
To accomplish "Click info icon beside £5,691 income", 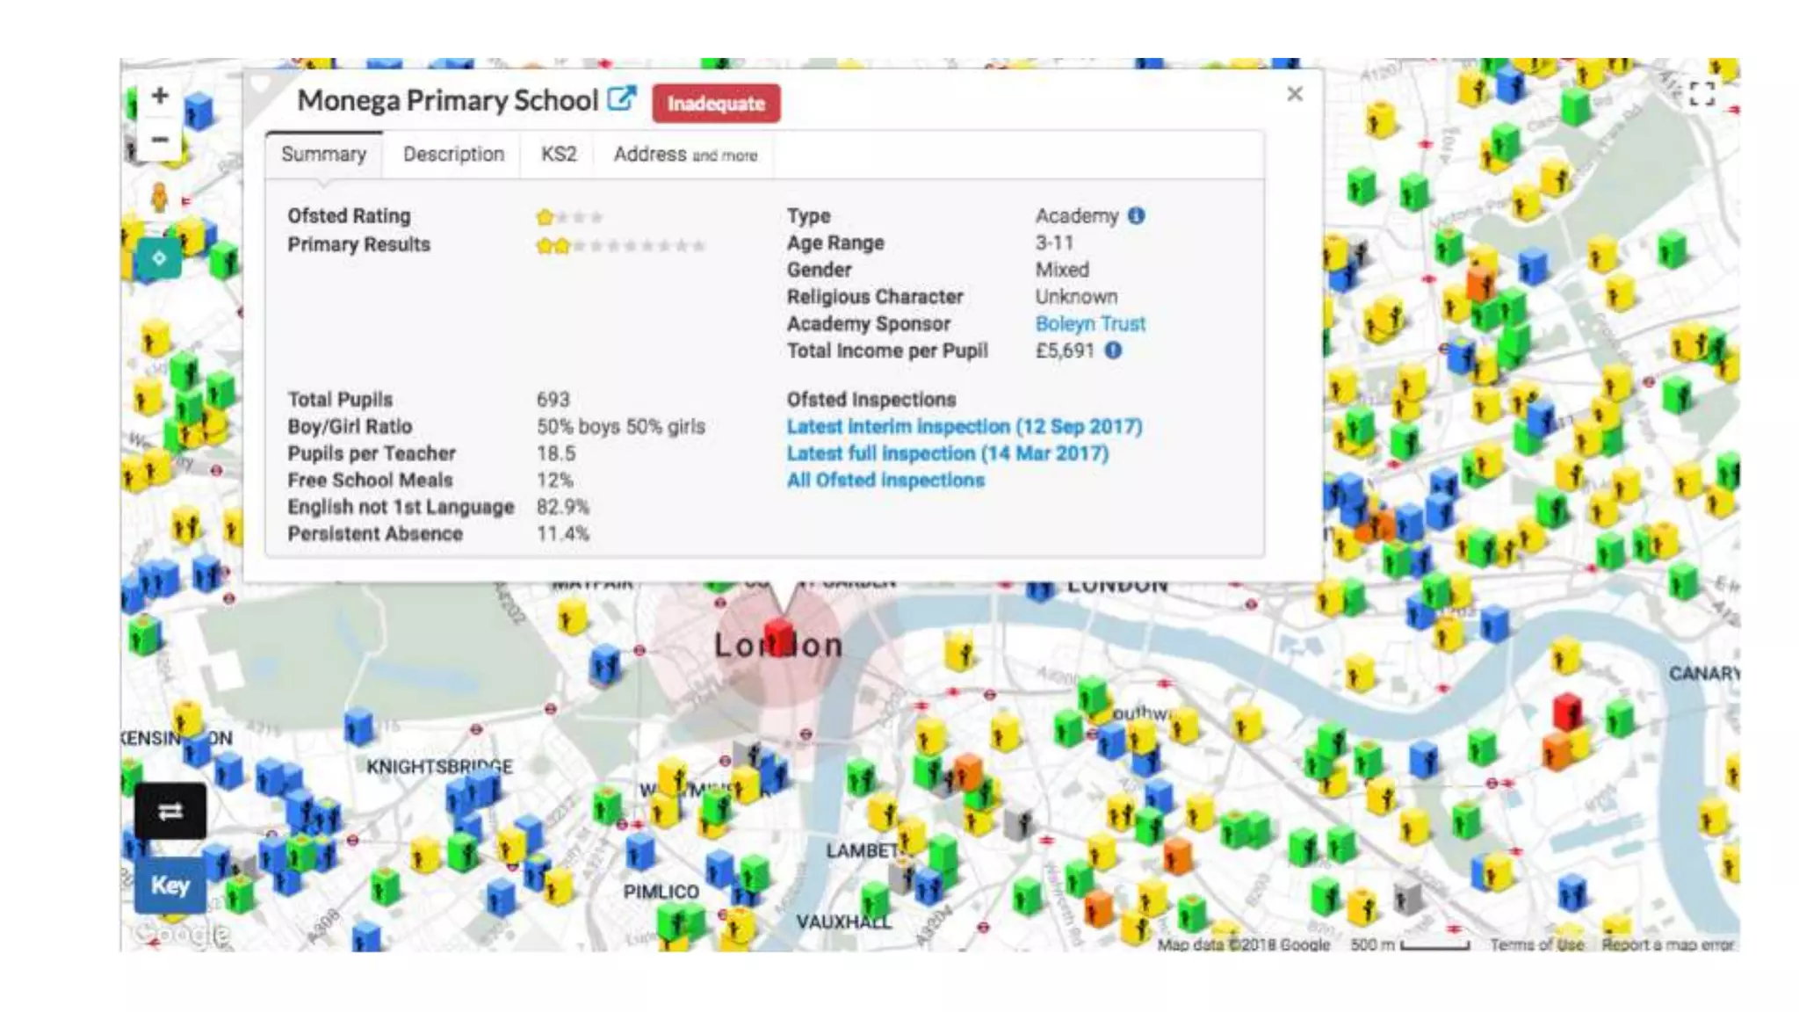I will point(1113,351).
